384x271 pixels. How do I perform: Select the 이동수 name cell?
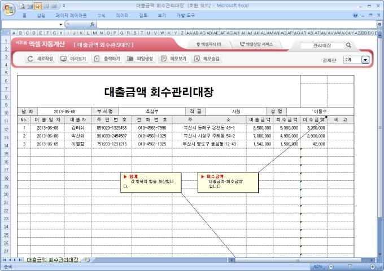320,112
